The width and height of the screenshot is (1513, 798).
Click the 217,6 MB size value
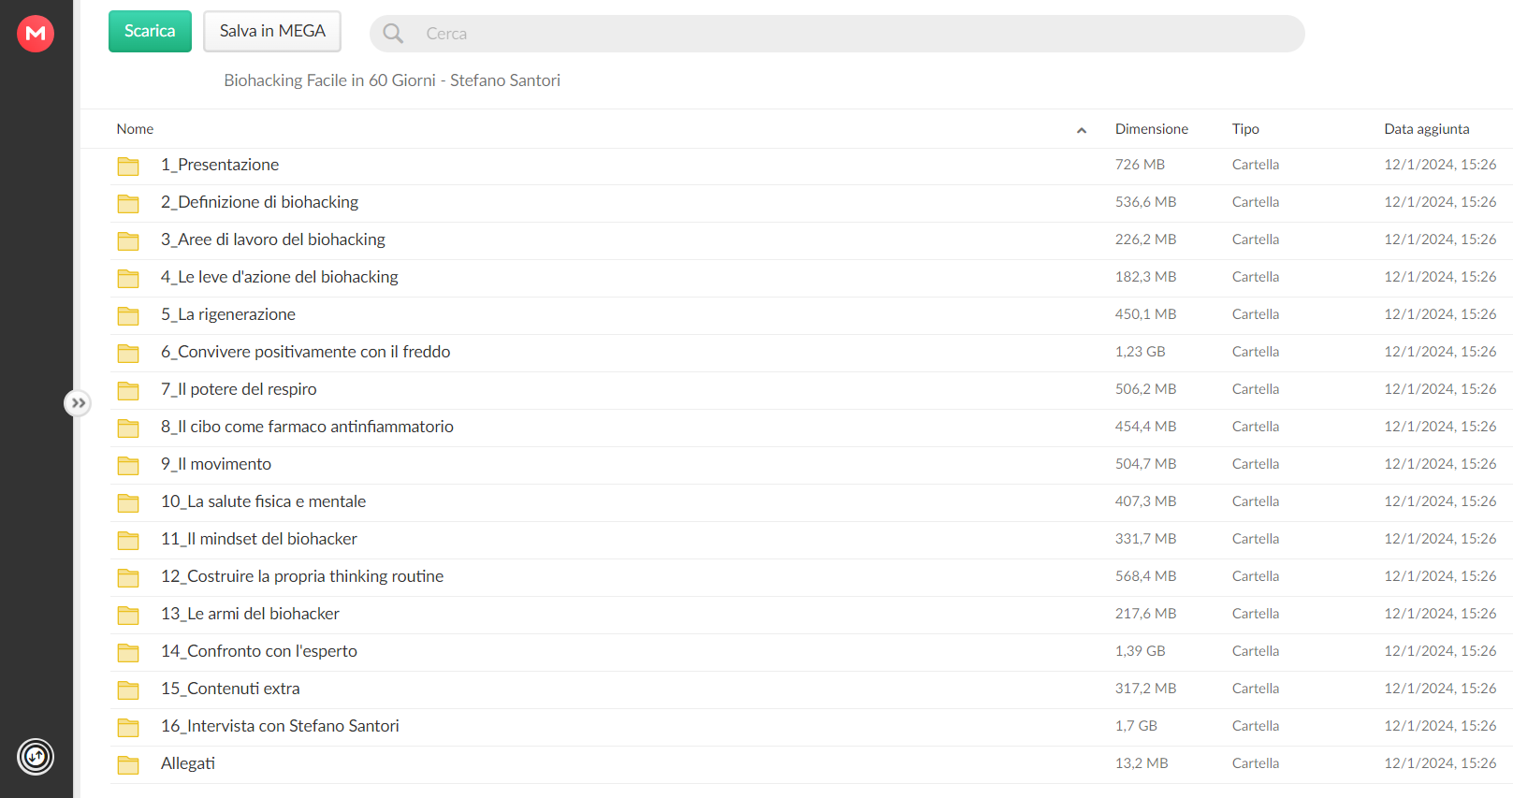(1145, 614)
